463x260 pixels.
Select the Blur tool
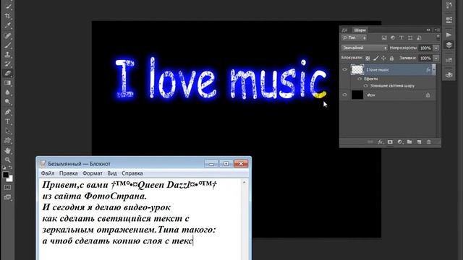[x=8, y=92]
